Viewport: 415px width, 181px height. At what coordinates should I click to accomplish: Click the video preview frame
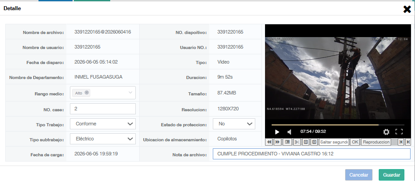point(338,78)
